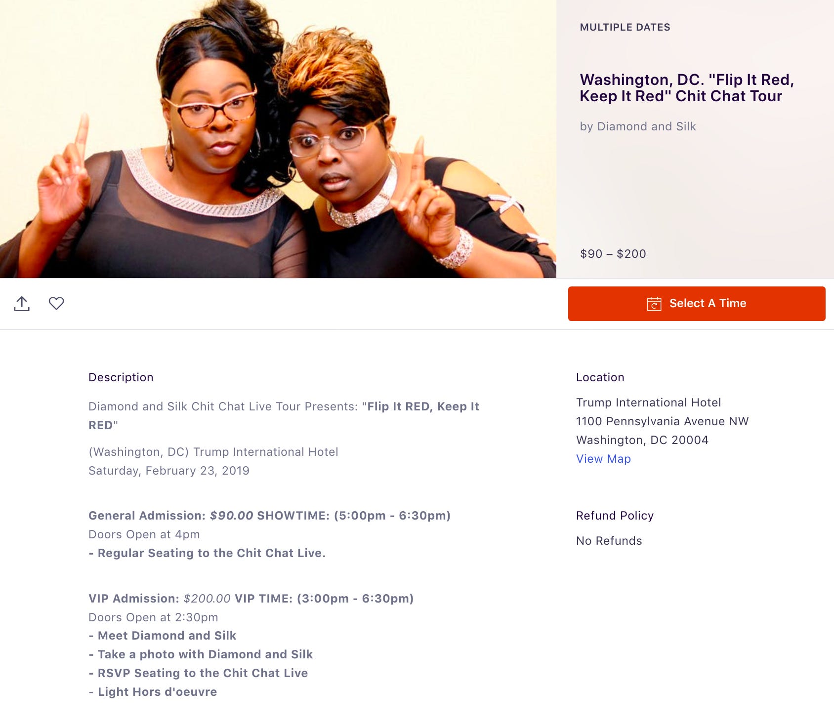Image resolution: width=834 pixels, height=726 pixels.
Task: Click the No Refunds text
Action: (x=609, y=541)
